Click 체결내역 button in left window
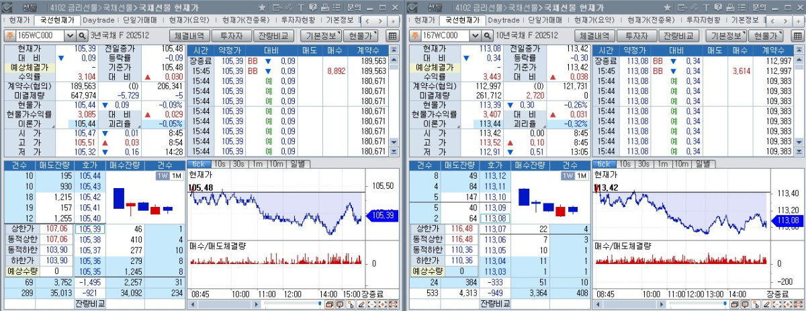The image size is (806, 311). click(x=191, y=36)
